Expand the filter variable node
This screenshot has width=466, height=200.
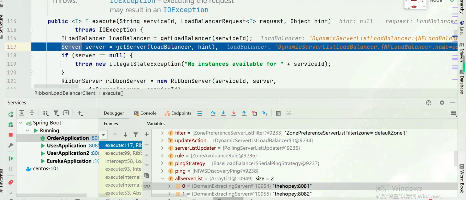(162, 133)
